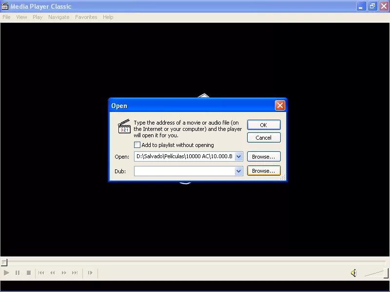Image resolution: width=390 pixels, height=292 pixels.
Task: Open the View menu
Action: click(x=21, y=17)
